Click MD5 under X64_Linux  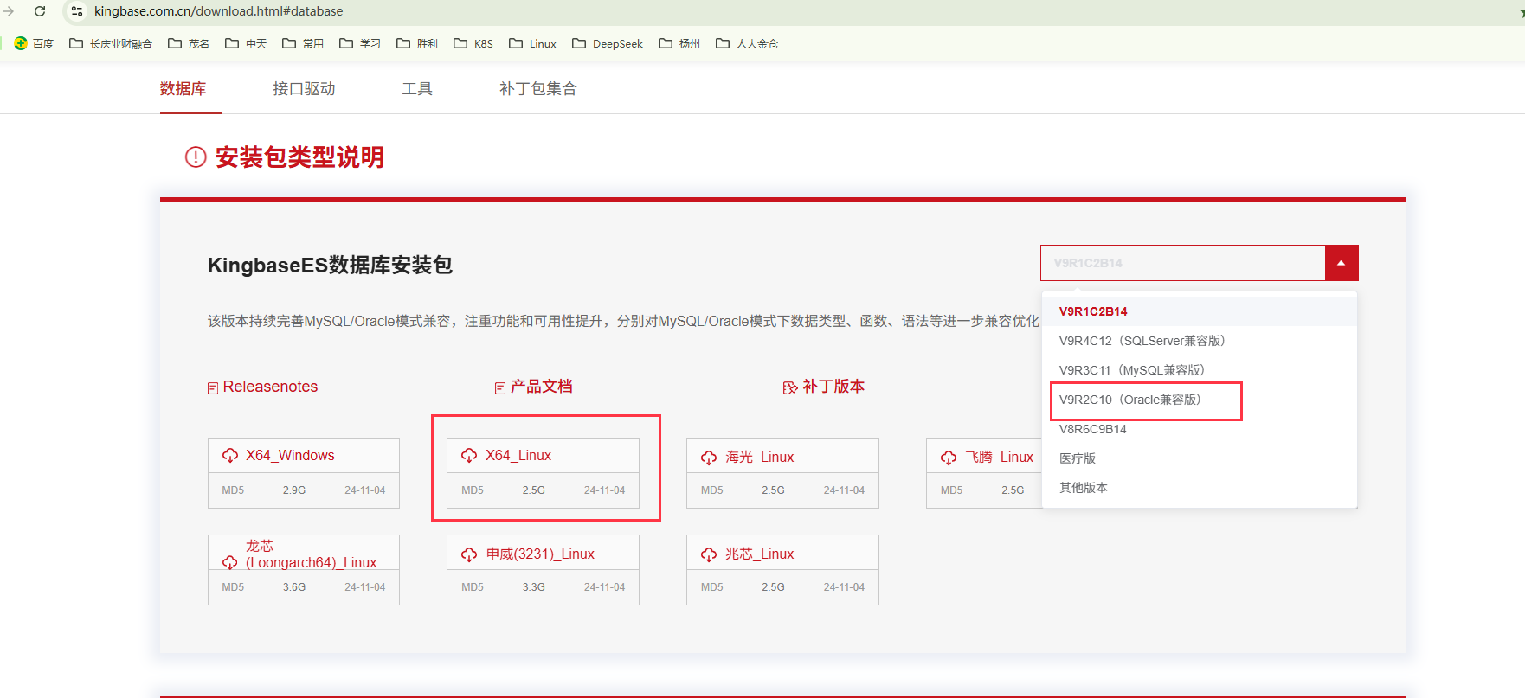pyautogui.click(x=473, y=490)
